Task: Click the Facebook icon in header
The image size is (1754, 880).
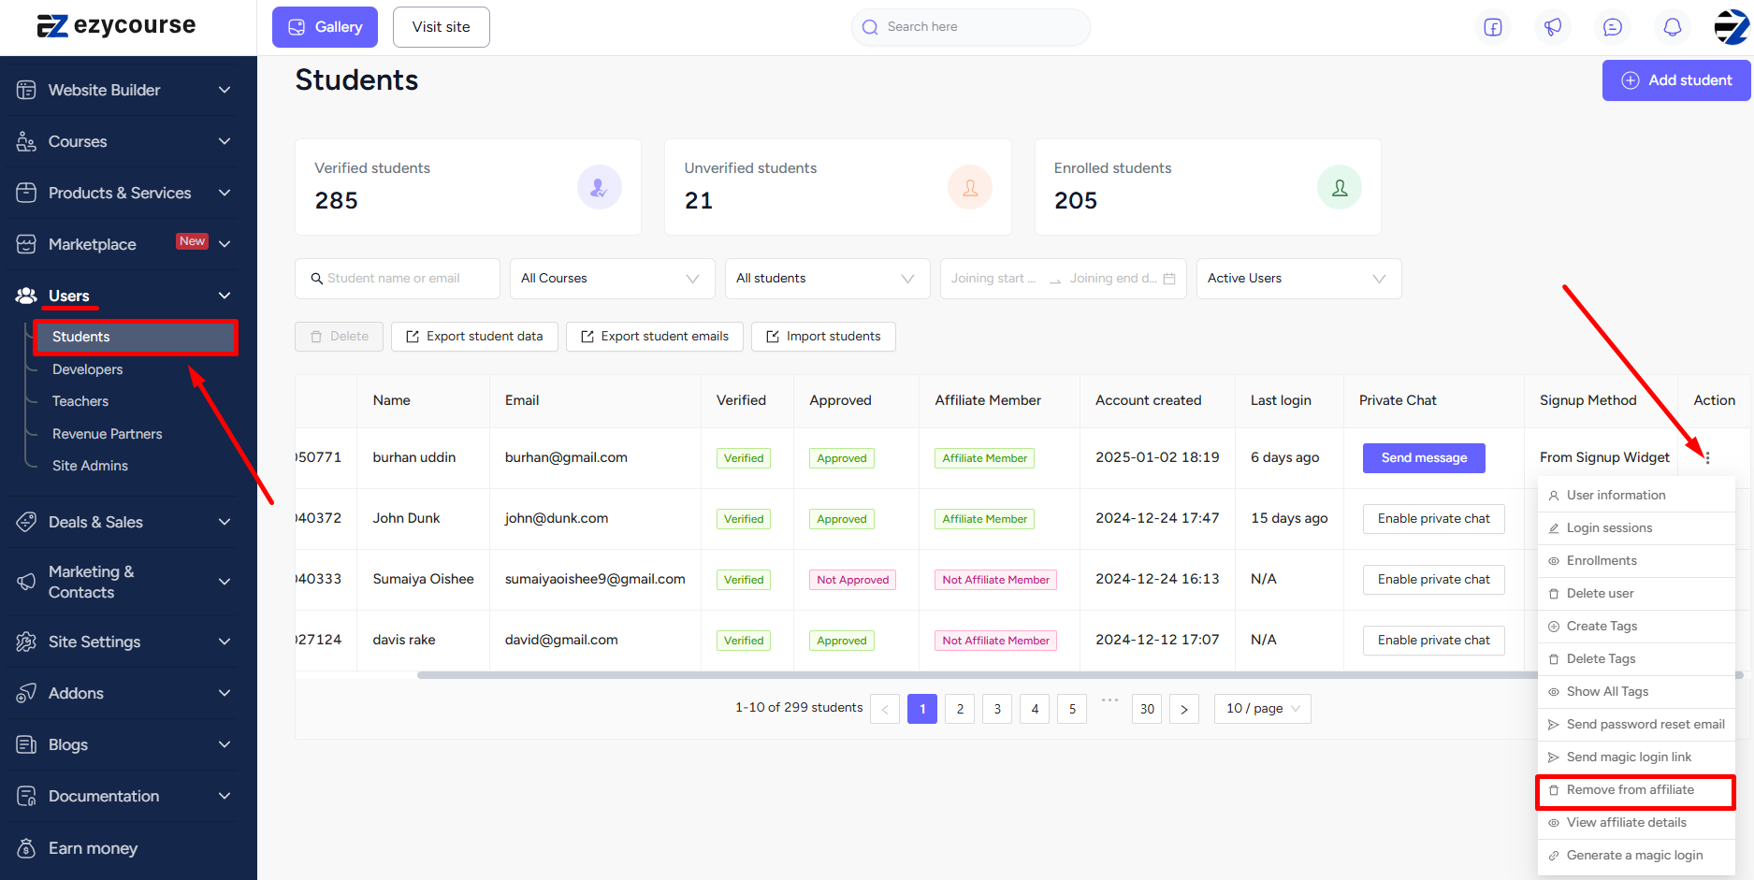Action: point(1493,27)
